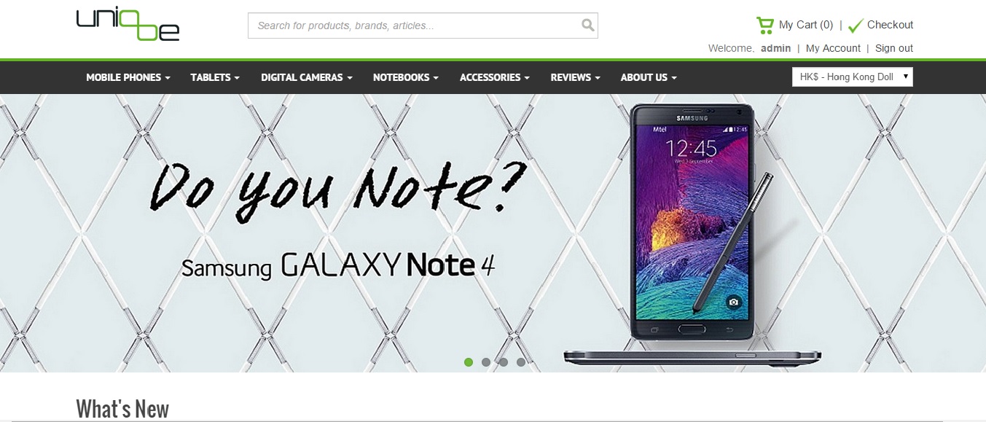Open the Reviews menu
The width and height of the screenshot is (986, 422).
pos(576,77)
